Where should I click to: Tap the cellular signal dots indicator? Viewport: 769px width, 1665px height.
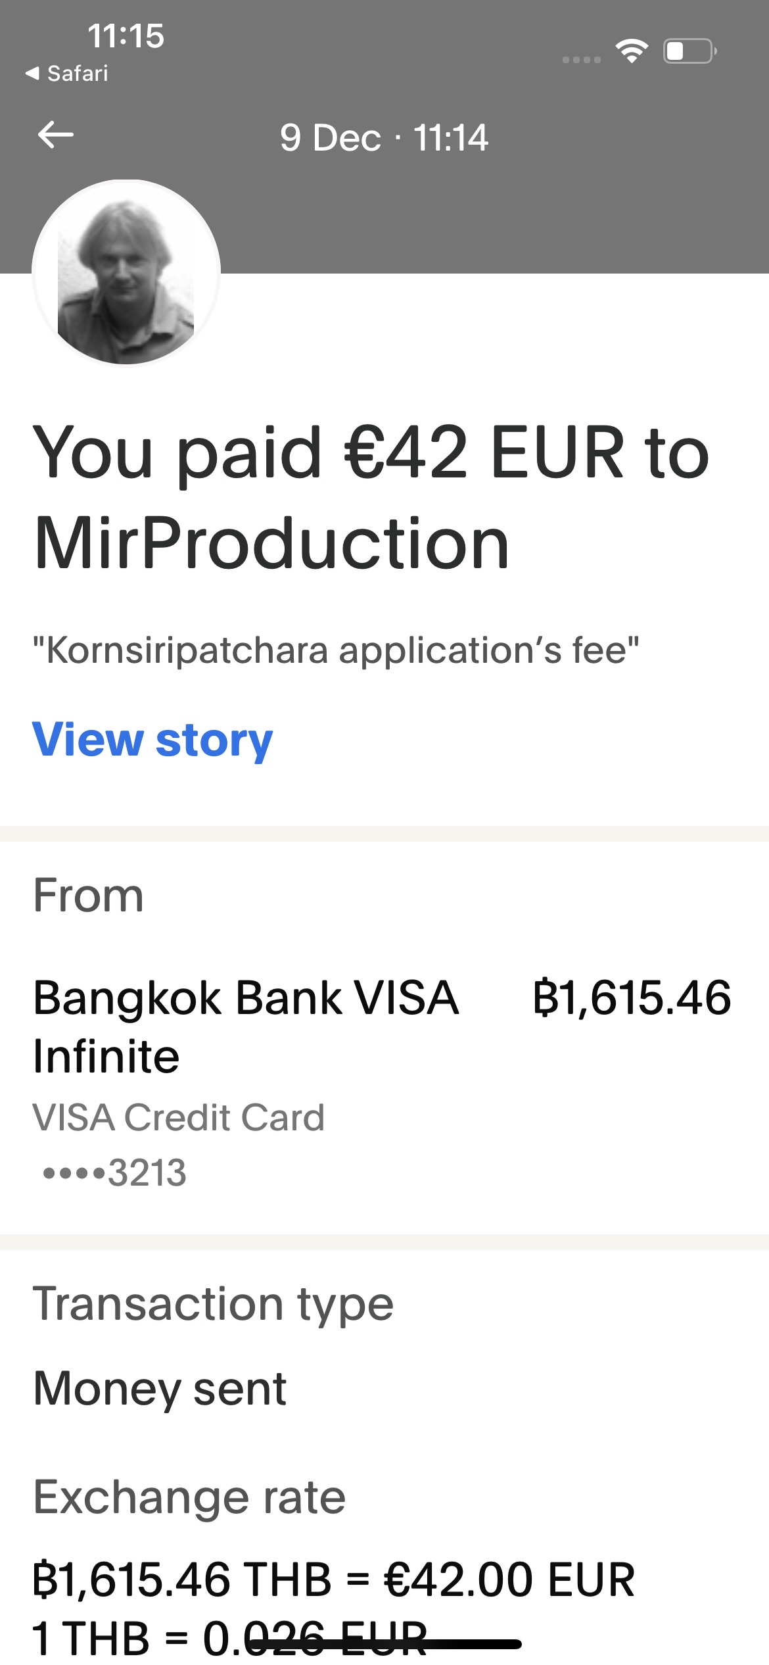582,60
